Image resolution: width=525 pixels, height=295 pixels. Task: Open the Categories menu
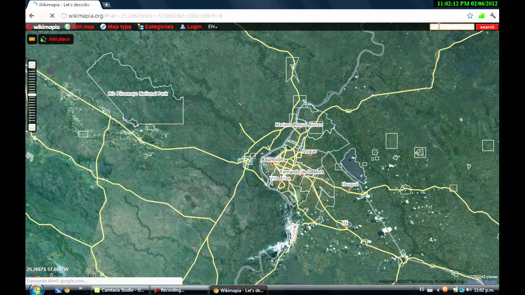[155, 27]
